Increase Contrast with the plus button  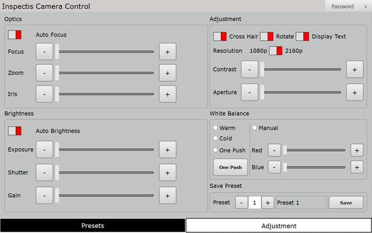[355, 69]
